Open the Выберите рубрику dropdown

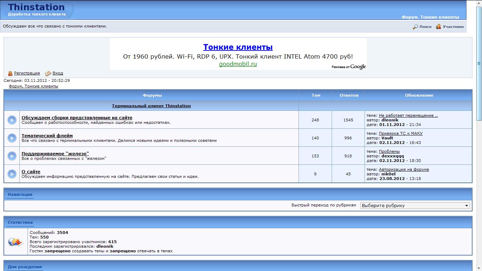pos(415,205)
